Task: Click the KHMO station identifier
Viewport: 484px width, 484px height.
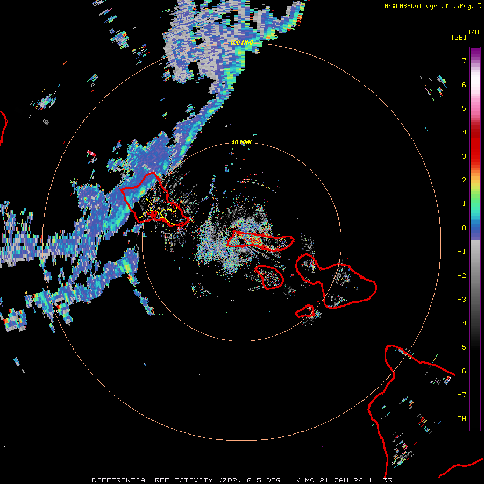Action: pyautogui.click(x=305, y=480)
